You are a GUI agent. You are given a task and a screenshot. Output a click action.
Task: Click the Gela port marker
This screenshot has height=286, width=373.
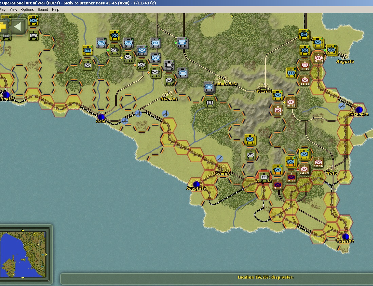coord(101,117)
